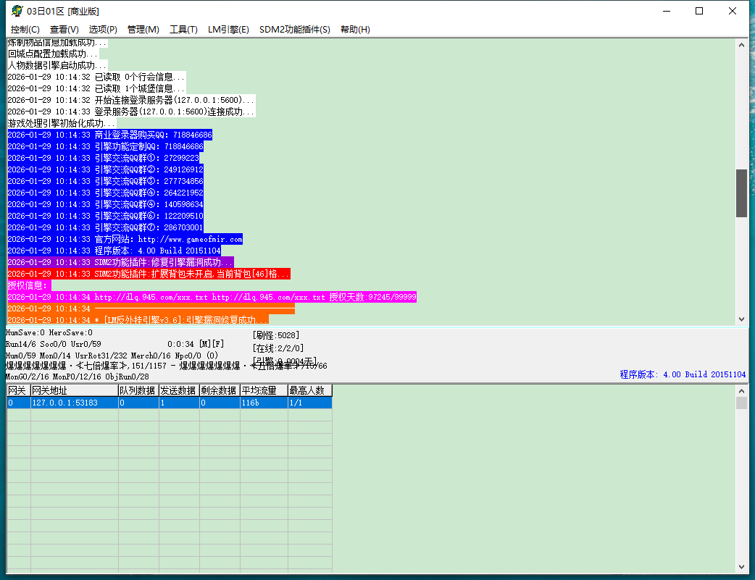Click the log line 回城点配置加载成功
Screen dimensions: 755x580
coord(53,54)
